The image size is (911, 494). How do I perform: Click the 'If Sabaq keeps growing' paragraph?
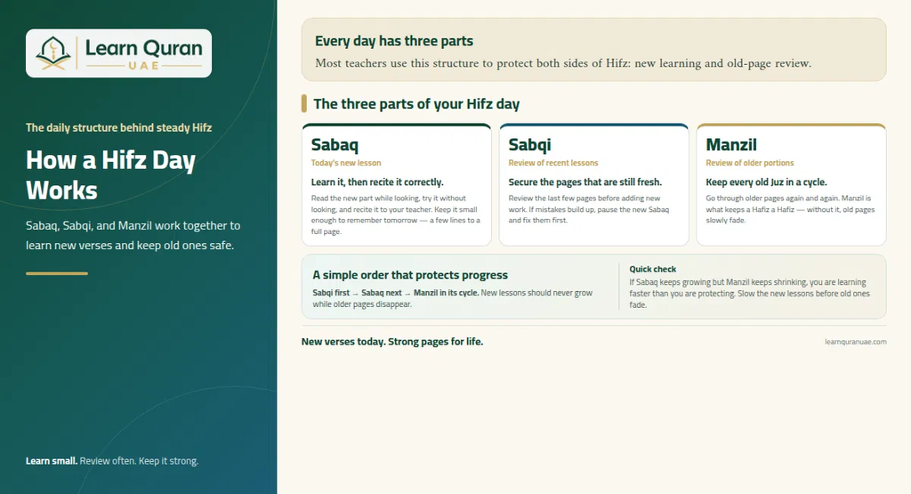point(749,294)
